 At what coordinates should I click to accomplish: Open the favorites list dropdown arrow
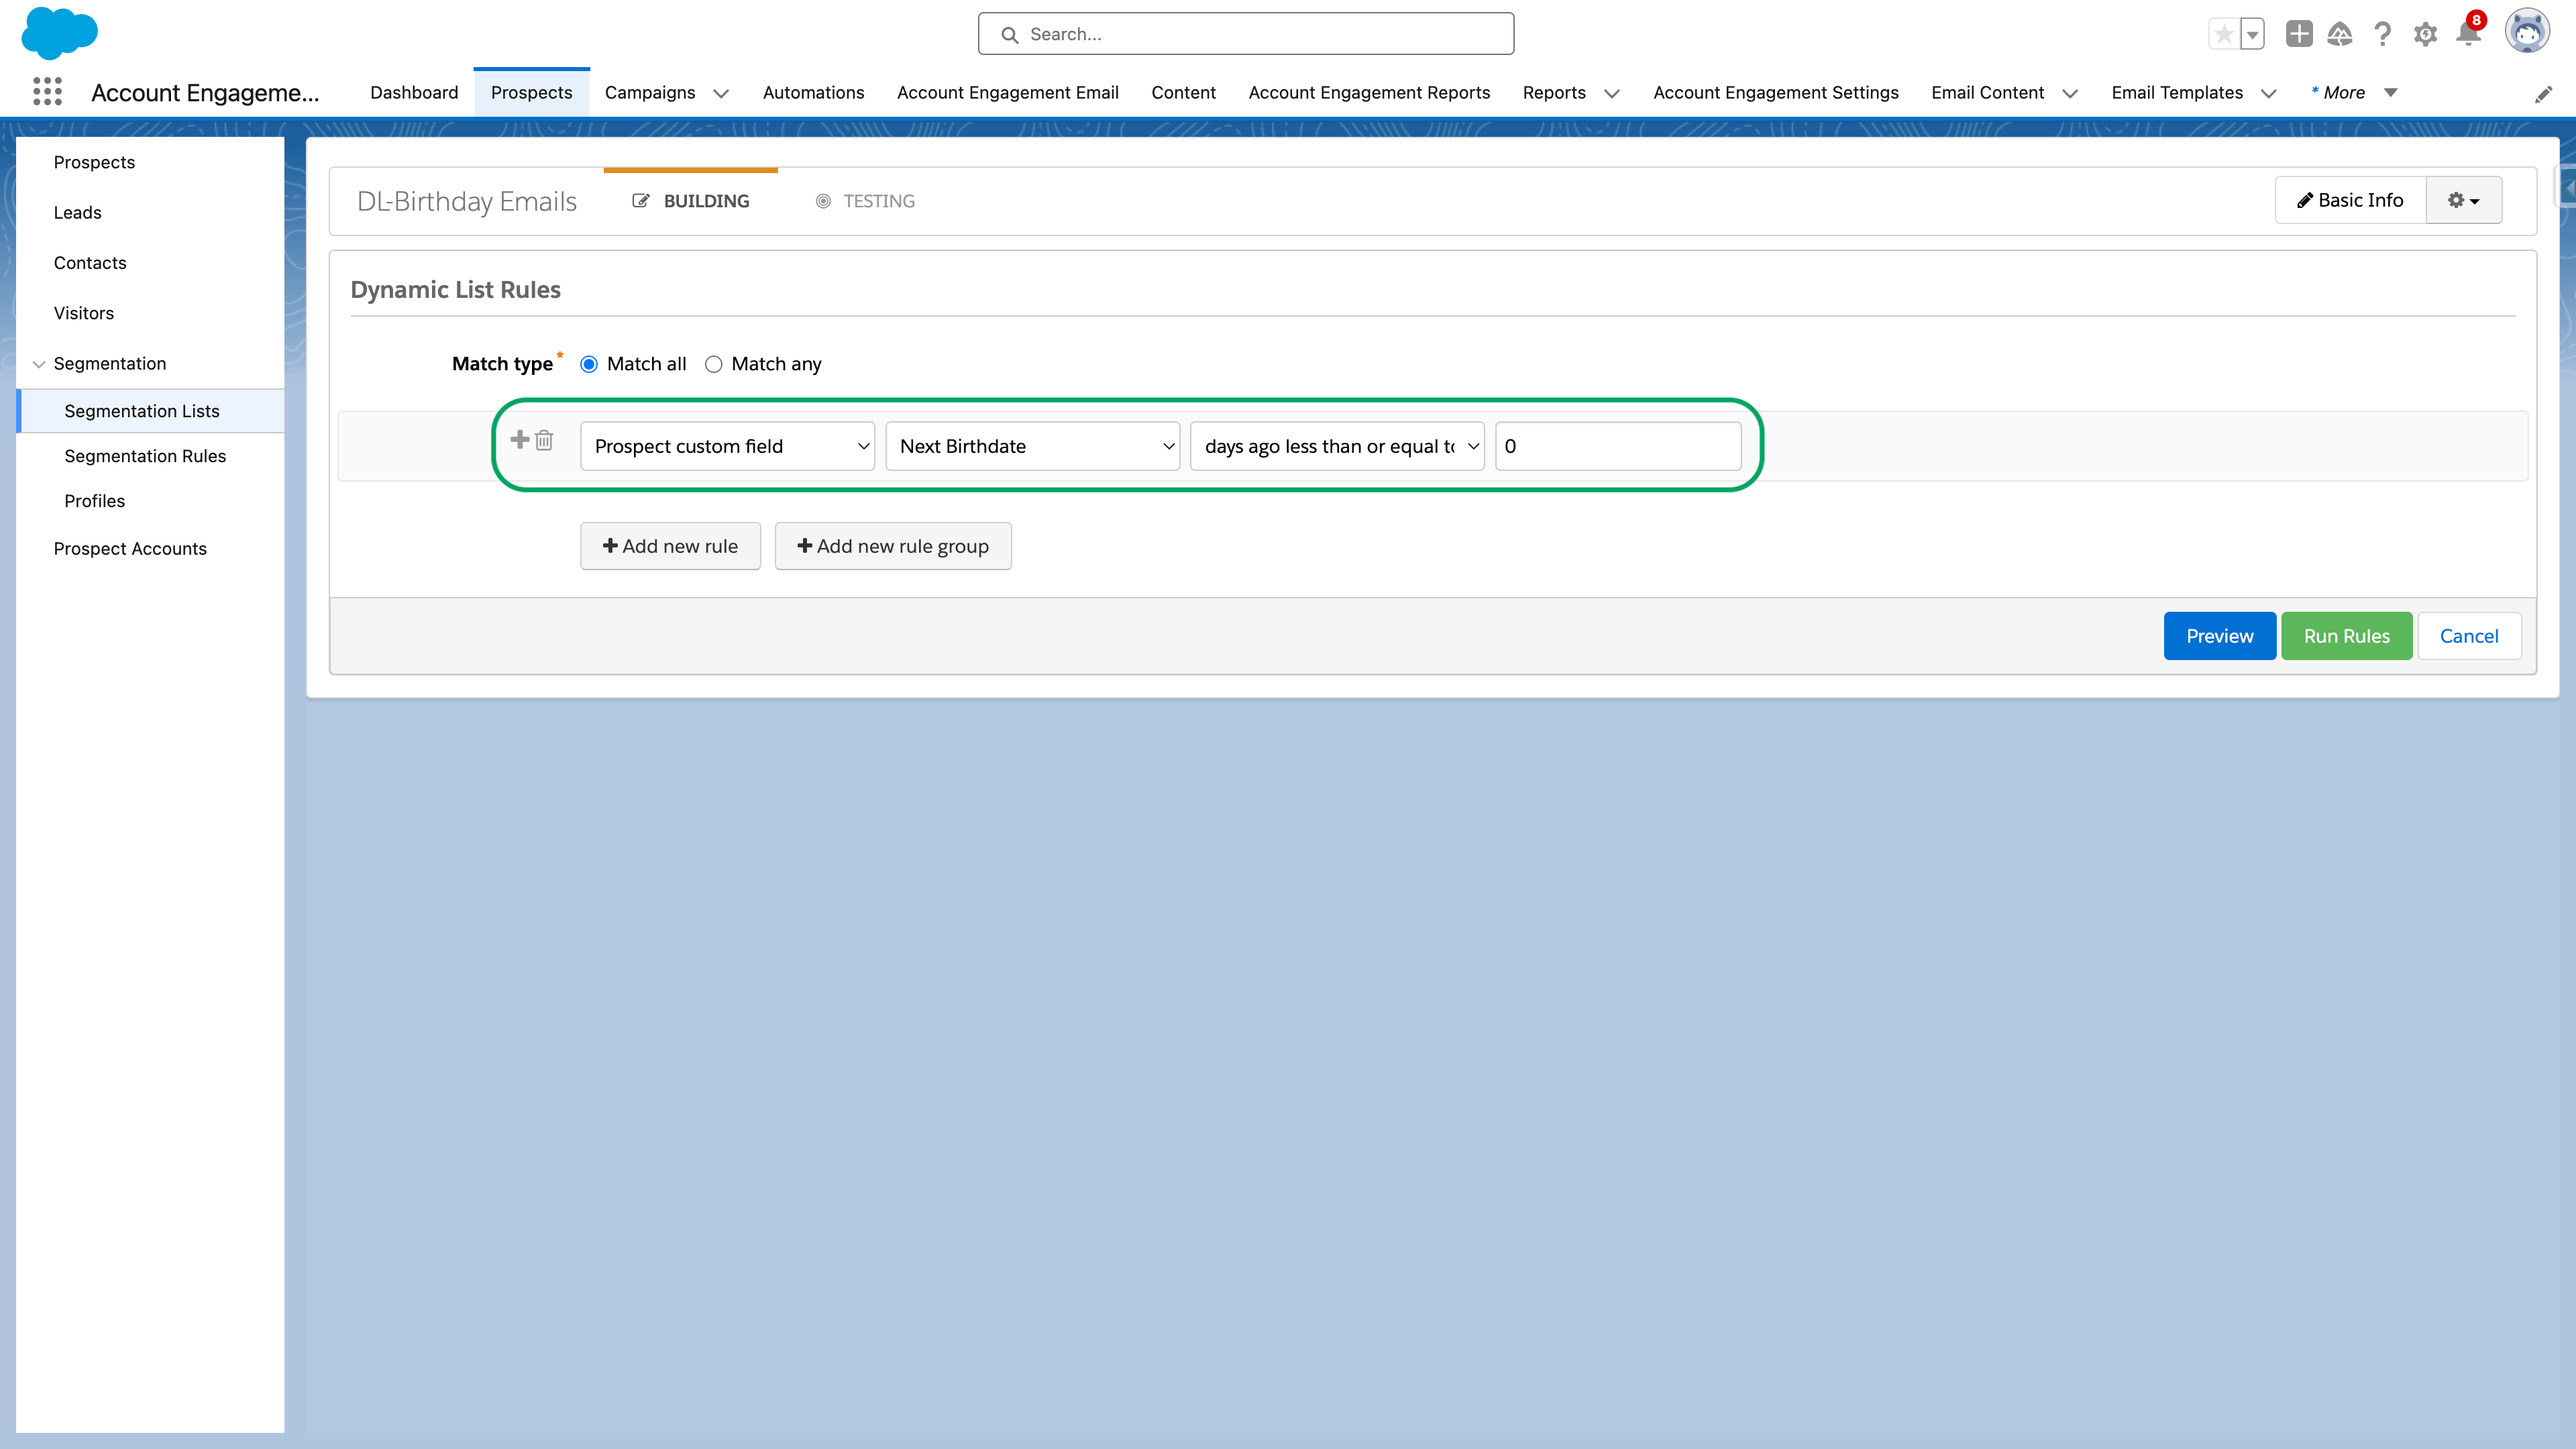[2252, 34]
